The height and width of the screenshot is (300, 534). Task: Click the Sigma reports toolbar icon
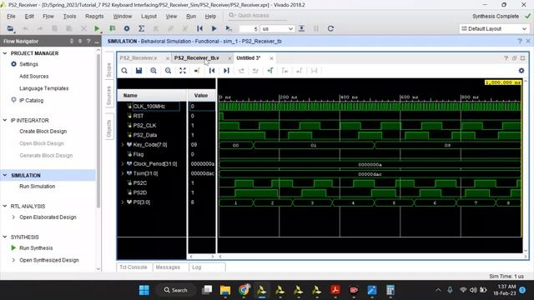[x=141, y=28]
